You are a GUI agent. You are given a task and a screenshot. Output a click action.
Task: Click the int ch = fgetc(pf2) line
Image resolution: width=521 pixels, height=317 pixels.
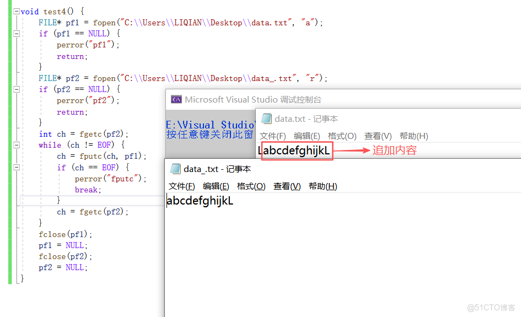[83, 134]
